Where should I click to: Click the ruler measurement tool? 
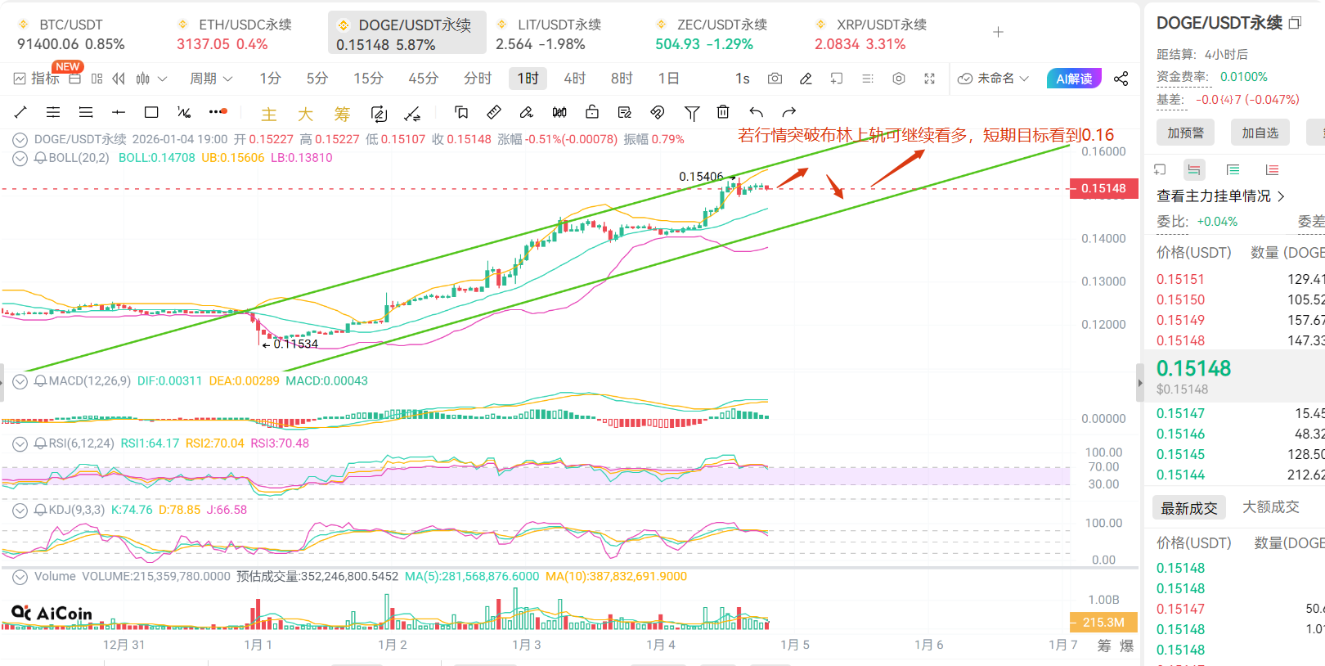tap(494, 112)
